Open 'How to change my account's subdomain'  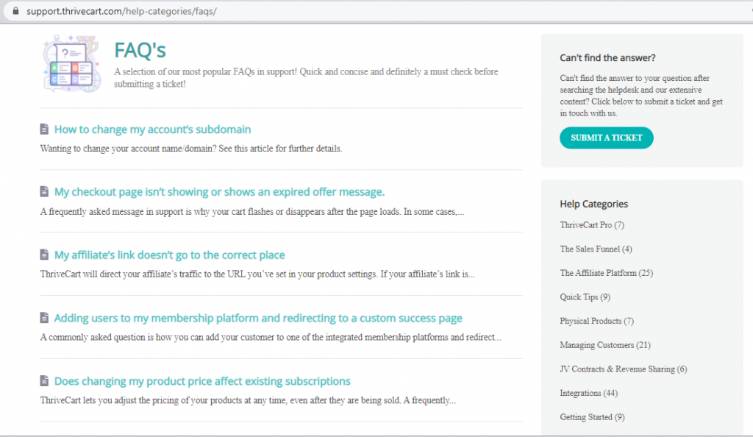pos(152,129)
